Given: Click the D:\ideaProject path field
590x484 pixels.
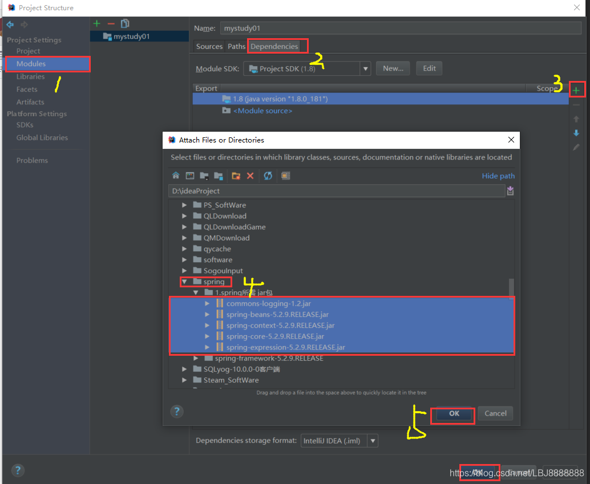Looking at the screenshot, I should 337,191.
